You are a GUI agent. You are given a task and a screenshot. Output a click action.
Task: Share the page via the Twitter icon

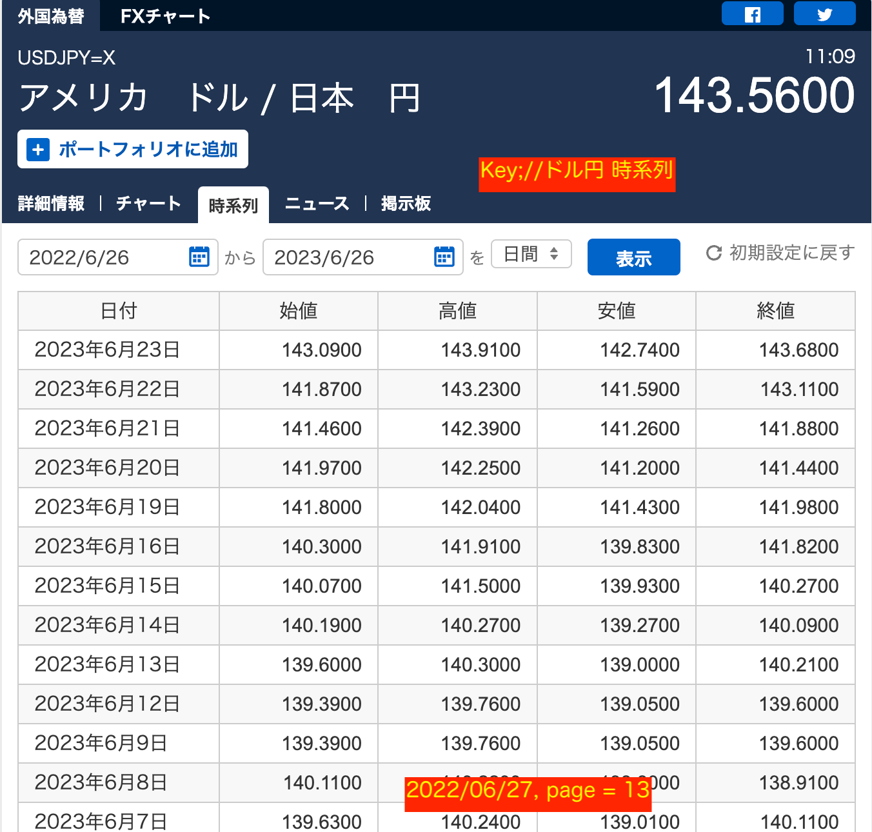[x=824, y=14]
